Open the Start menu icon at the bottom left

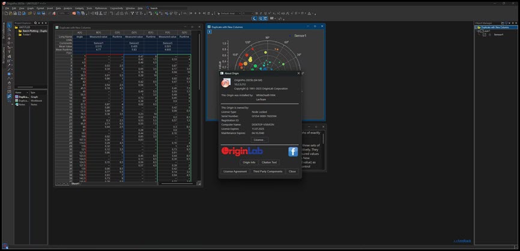5,246
